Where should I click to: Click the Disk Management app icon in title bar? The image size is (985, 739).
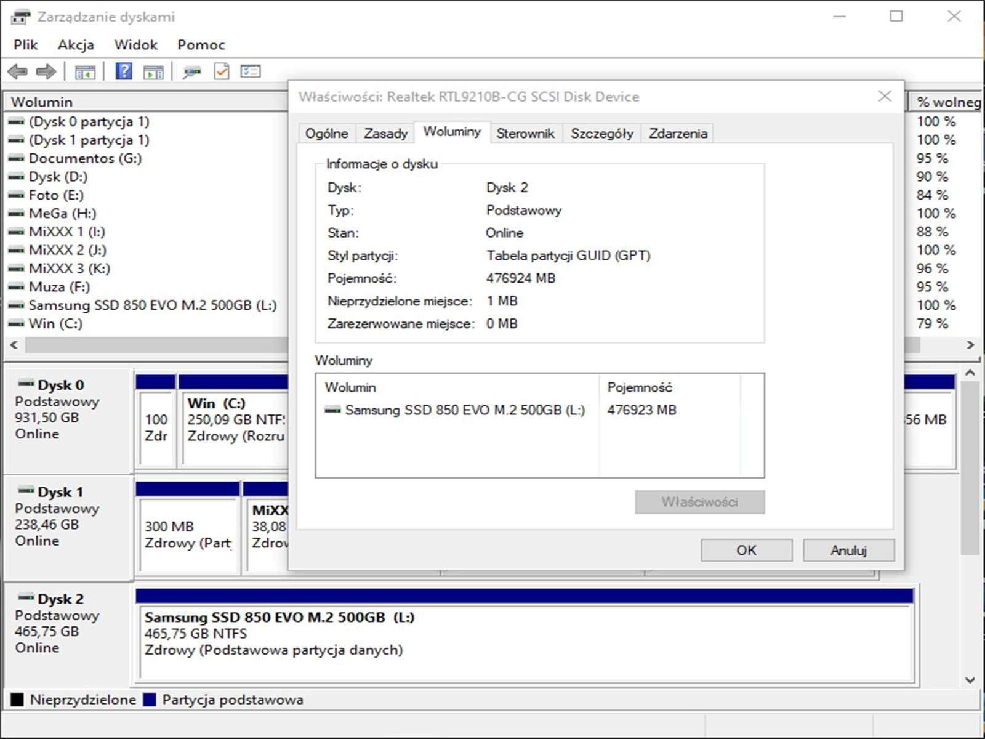[20, 17]
